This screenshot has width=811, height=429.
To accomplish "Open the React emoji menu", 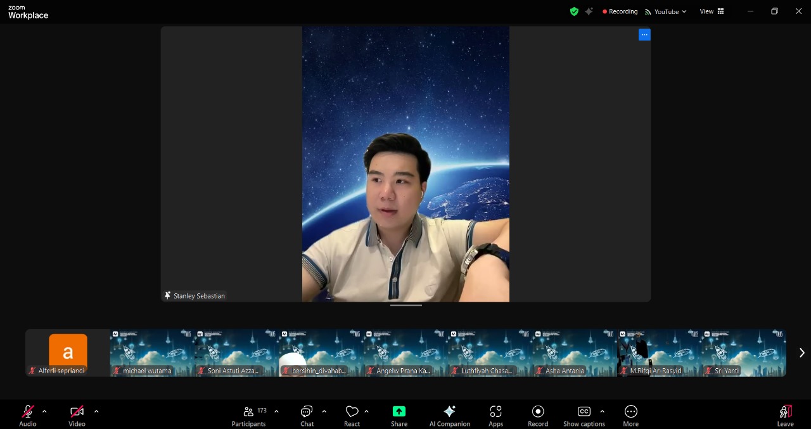I will click(352, 416).
